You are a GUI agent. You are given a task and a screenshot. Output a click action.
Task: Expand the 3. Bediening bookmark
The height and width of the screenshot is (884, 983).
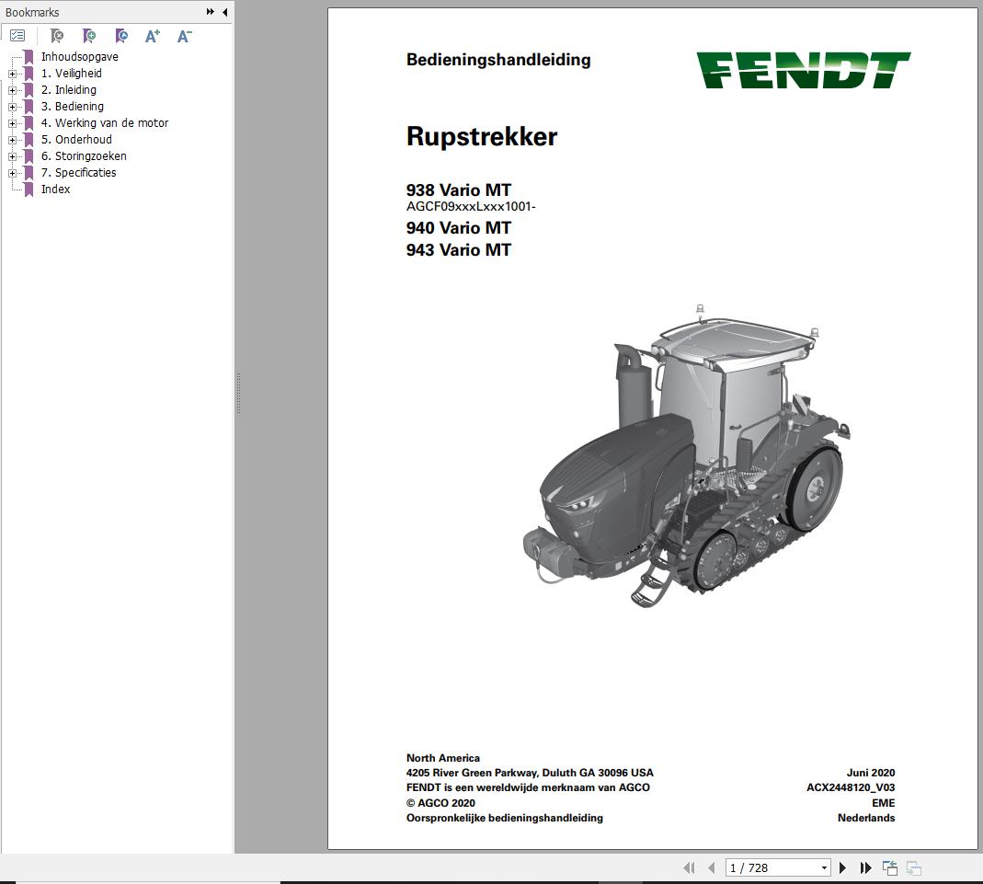(12, 108)
